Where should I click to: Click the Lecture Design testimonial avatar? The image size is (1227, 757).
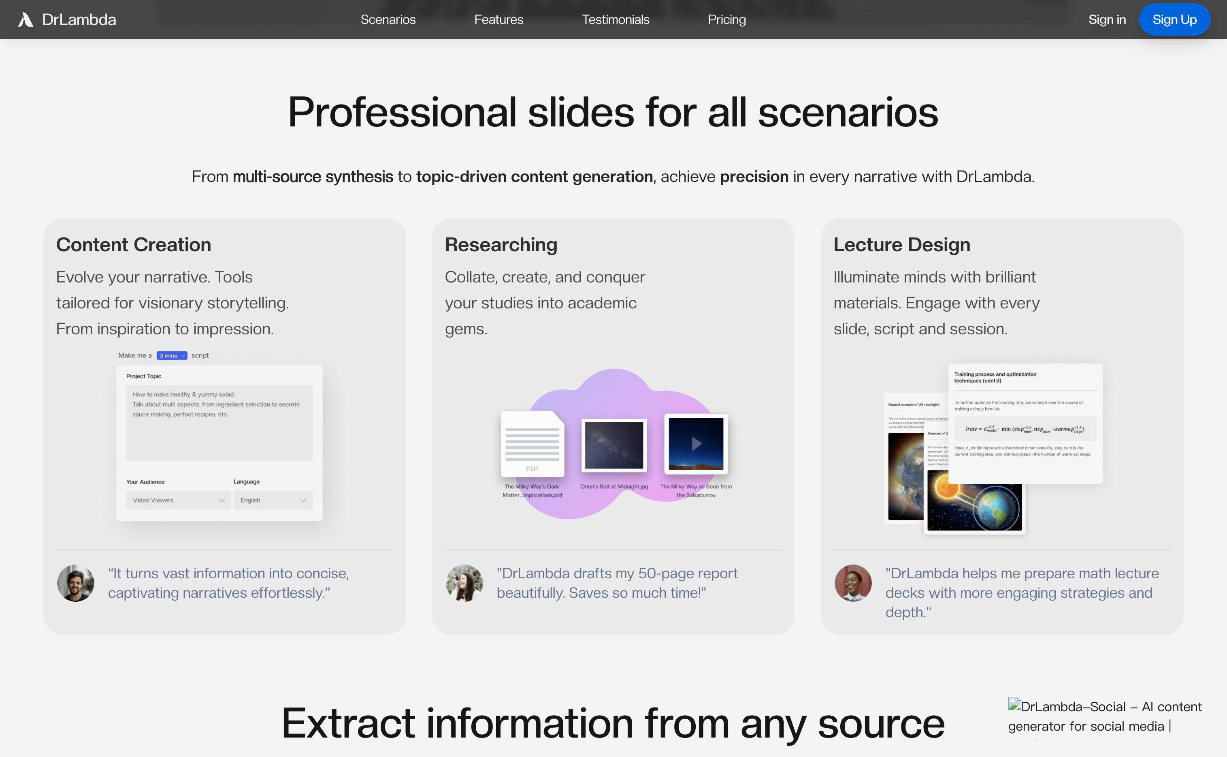pyautogui.click(x=853, y=583)
